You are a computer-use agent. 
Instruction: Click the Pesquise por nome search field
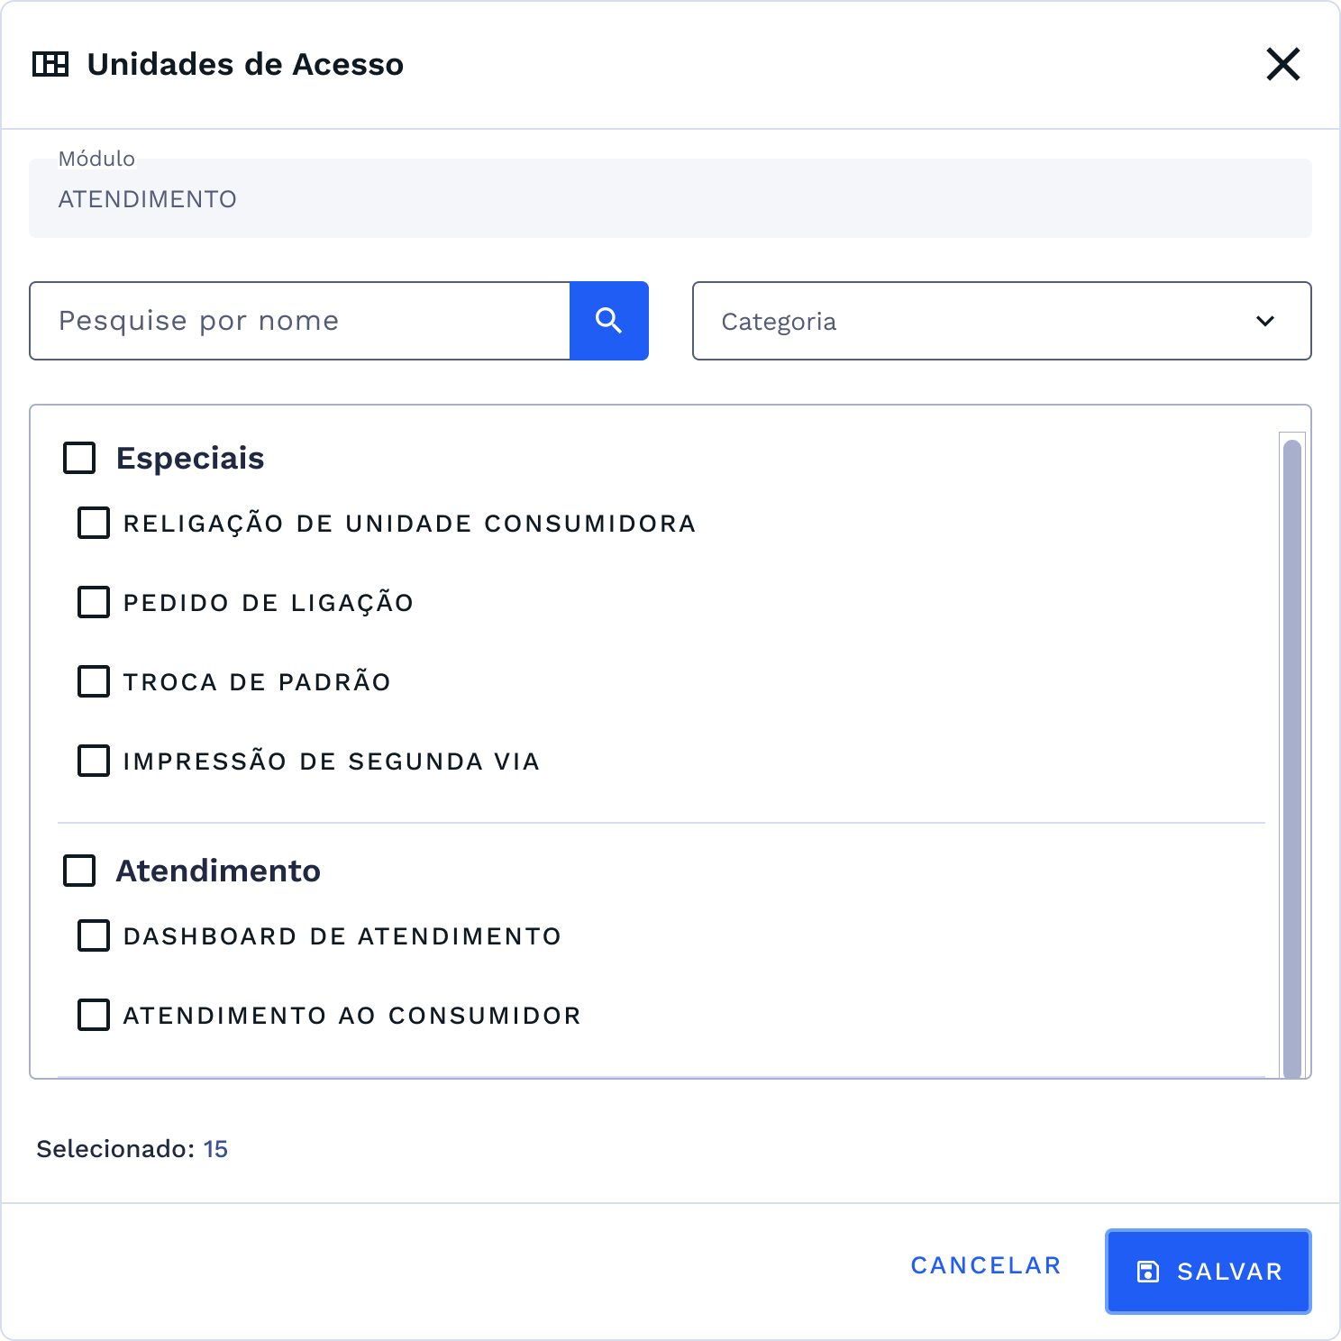[297, 320]
